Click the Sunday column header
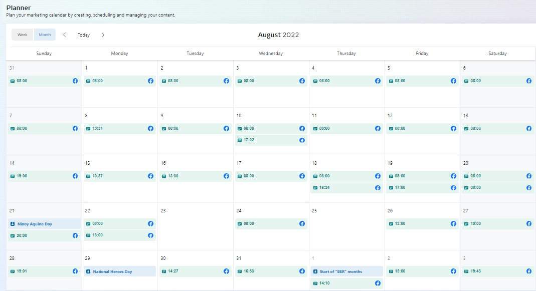536x291 pixels. [x=44, y=54]
